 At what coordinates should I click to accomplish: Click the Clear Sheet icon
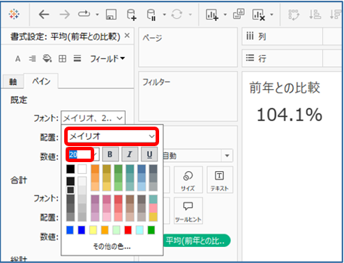pos(259,15)
